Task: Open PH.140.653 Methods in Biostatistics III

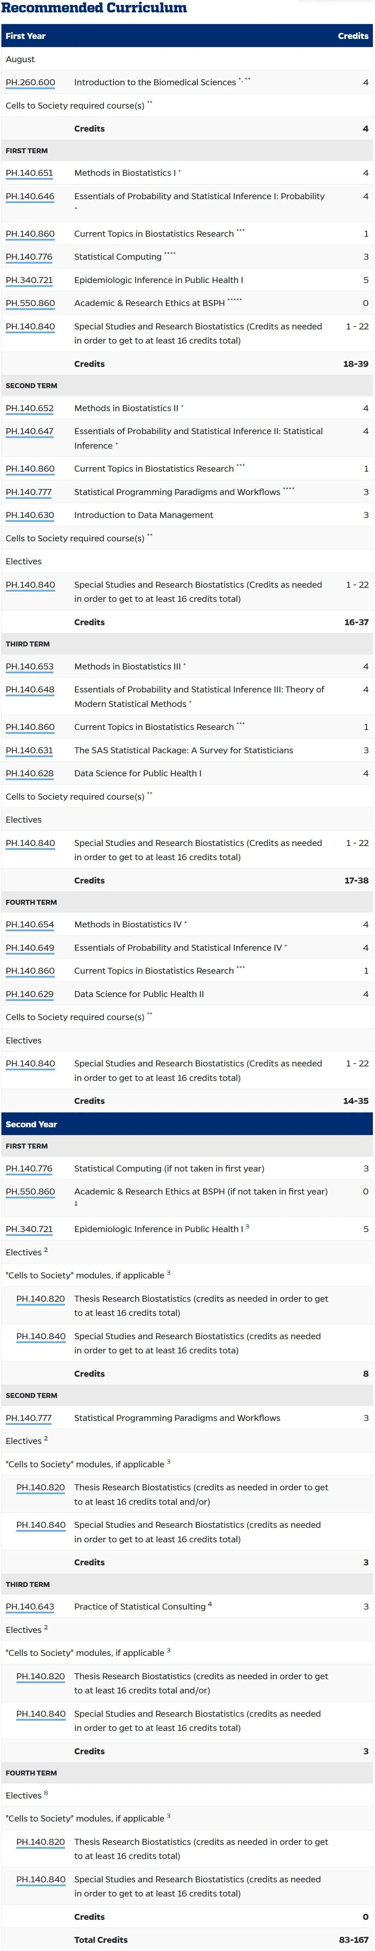Action: coord(29,667)
